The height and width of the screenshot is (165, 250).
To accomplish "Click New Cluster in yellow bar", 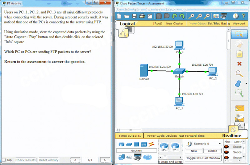I will pyautogui.click(x=175, y=23).
